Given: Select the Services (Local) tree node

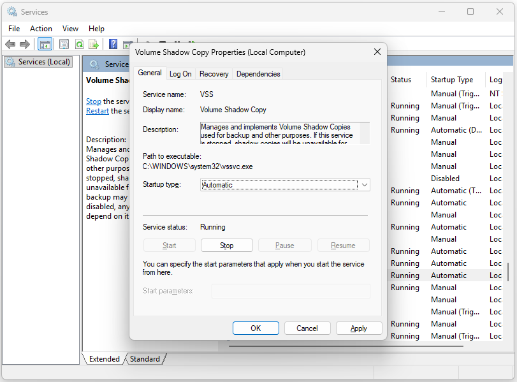Looking at the screenshot, I should click(38, 62).
